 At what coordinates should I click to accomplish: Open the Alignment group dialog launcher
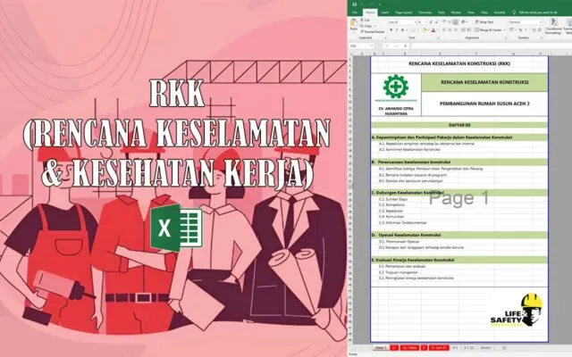point(506,37)
